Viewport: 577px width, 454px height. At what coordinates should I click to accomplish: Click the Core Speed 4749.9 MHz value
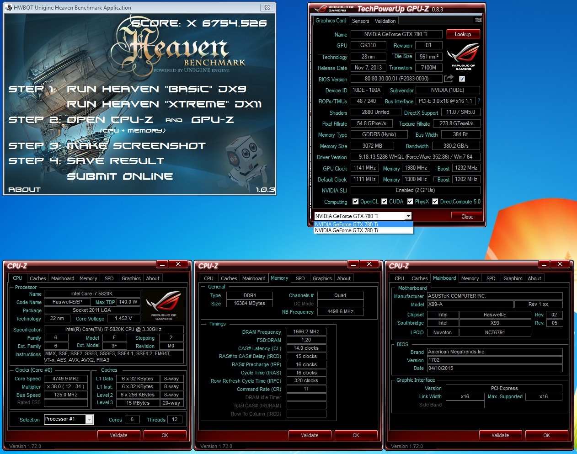[66, 379]
